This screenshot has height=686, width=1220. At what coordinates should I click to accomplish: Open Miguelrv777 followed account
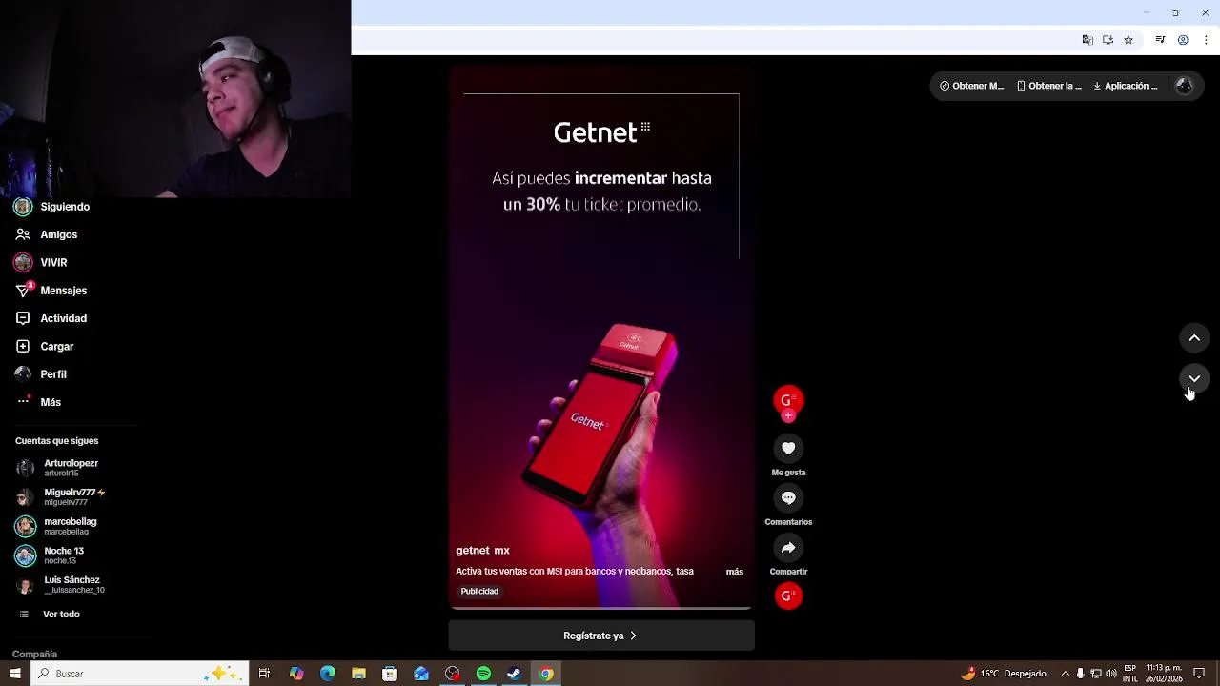tap(61, 496)
